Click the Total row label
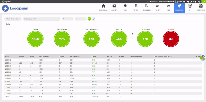 pos(7,97)
